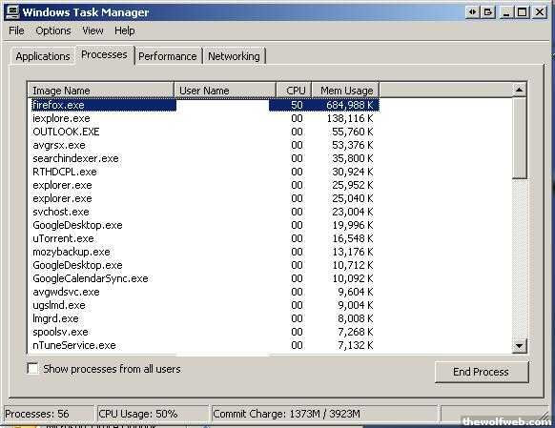
Task: Sort by the Image Name column header
Action: (100, 91)
